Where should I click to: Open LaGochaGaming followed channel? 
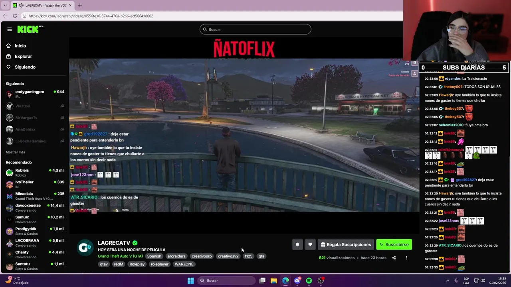click(35, 141)
